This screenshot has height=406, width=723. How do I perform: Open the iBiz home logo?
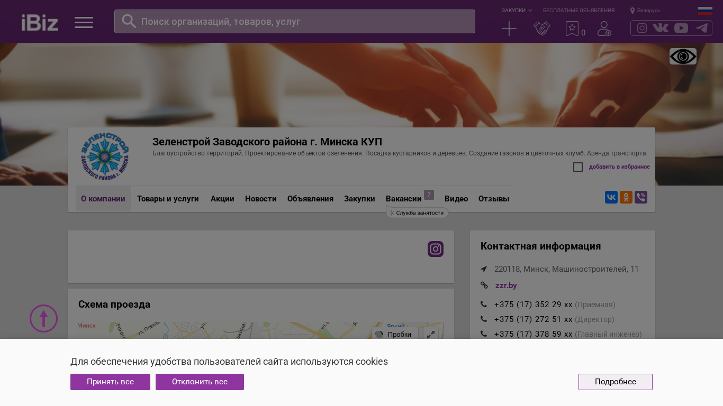pos(40,22)
